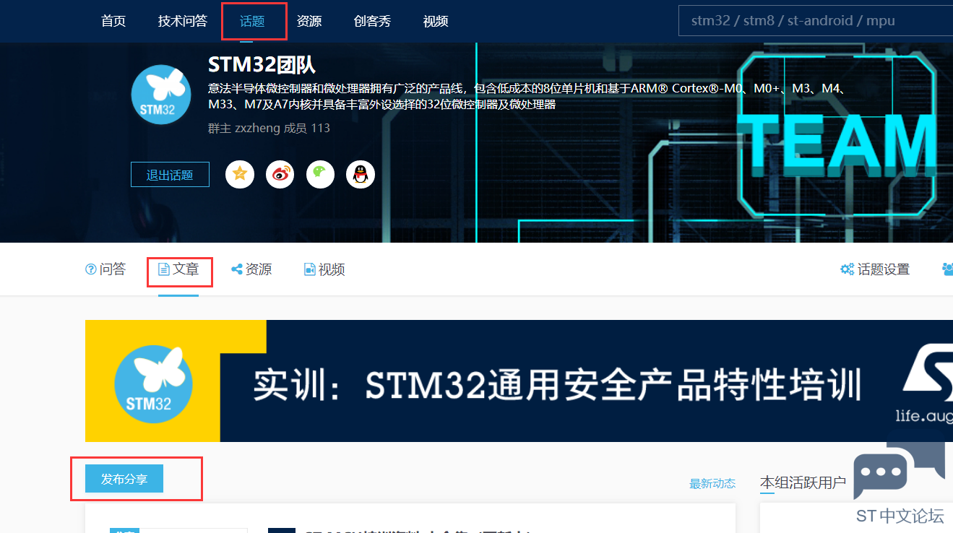Click the STM32 butterfly team avatar

point(161,94)
